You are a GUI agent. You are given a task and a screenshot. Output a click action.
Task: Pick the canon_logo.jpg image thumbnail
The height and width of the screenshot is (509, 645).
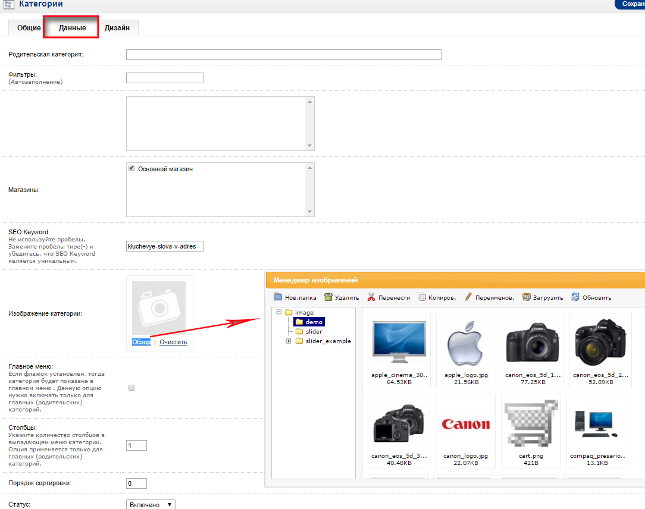tap(466, 424)
